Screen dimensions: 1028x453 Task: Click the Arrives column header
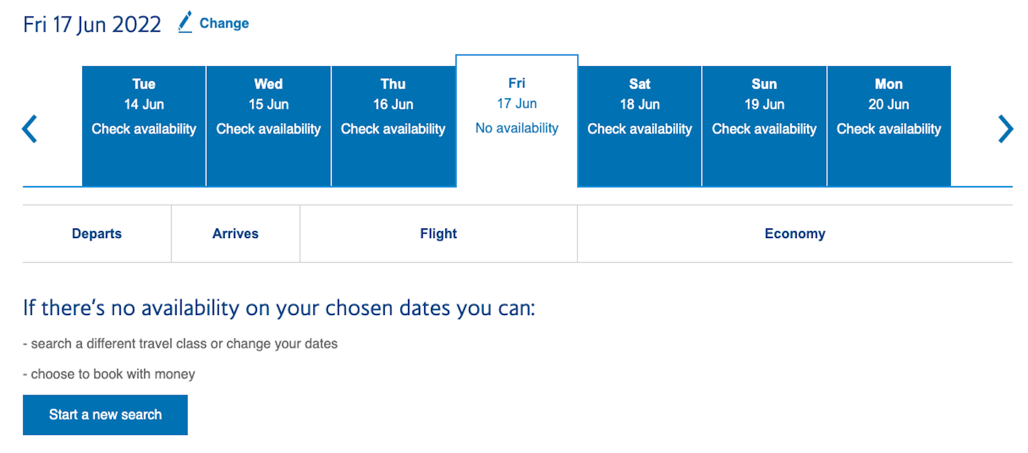[236, 234]
